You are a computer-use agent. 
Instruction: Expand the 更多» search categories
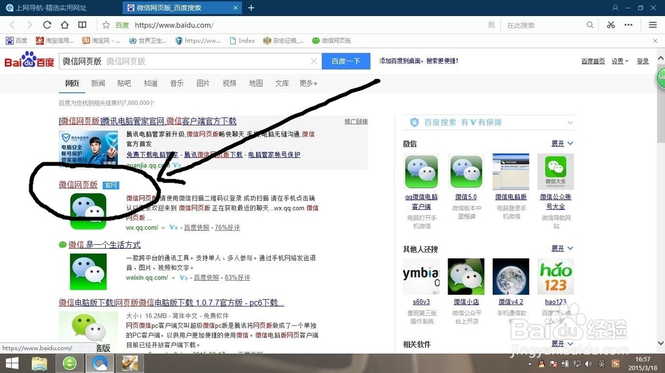click(309, 83)
